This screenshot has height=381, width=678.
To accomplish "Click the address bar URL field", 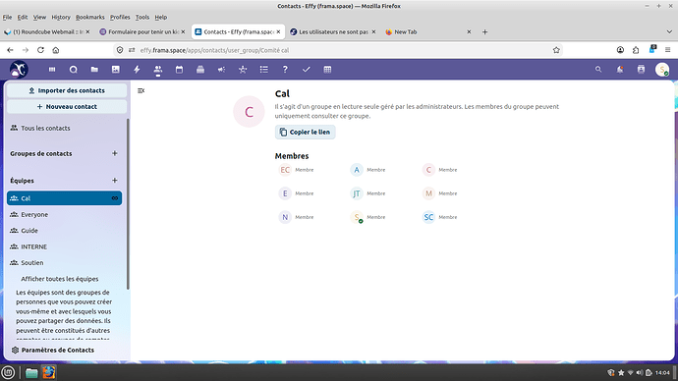I will click(x=339, y=50).
